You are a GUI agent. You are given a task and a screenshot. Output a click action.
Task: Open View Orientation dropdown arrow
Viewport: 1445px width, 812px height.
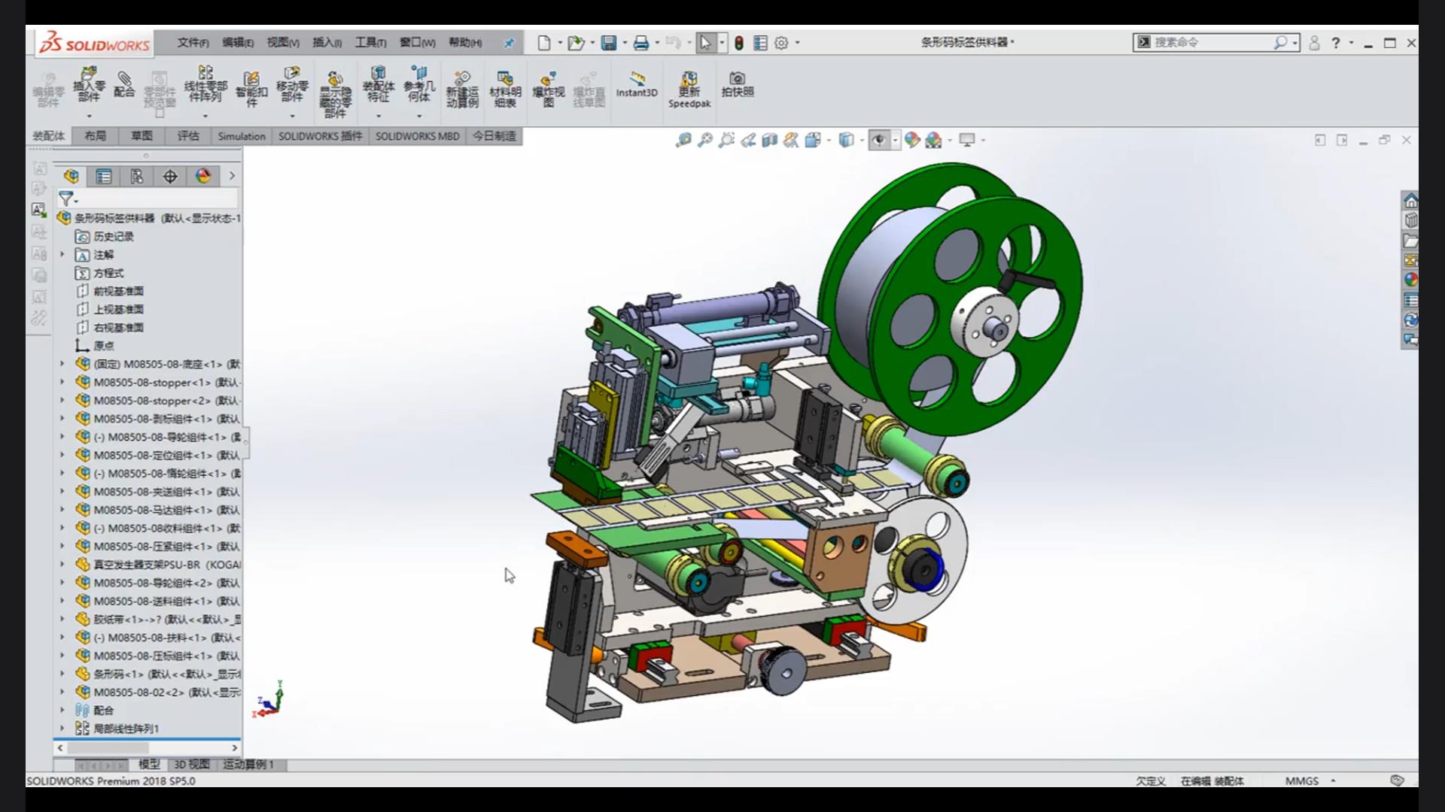(829, 140)
